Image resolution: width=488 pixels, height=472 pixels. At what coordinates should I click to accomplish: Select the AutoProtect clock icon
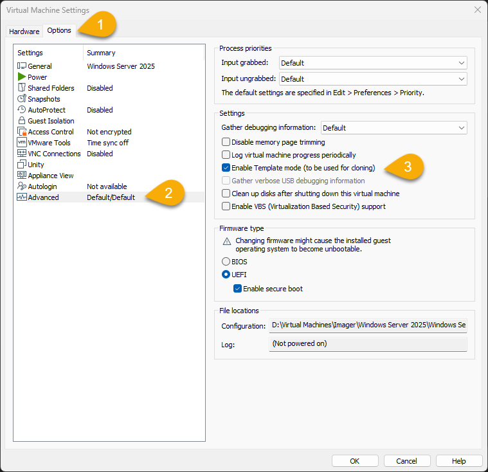click(22, 109)
